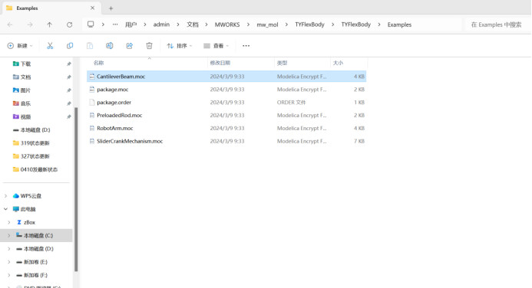532x288 pixels.
Task: Click the ellipsis in the address breadcrumb
Action: [115, 25]
